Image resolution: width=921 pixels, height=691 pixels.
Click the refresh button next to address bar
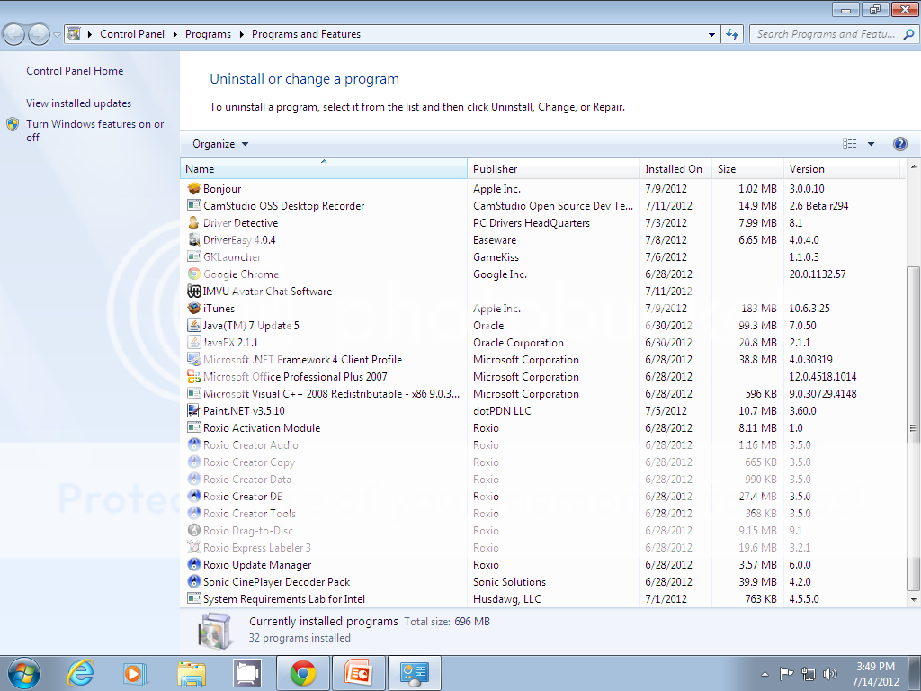pos(732,34)
